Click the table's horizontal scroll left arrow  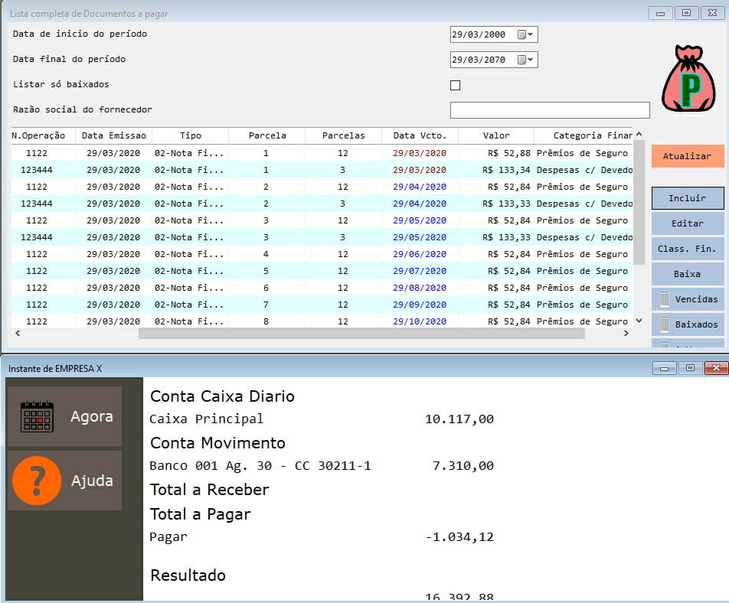(x=18, y=333)
